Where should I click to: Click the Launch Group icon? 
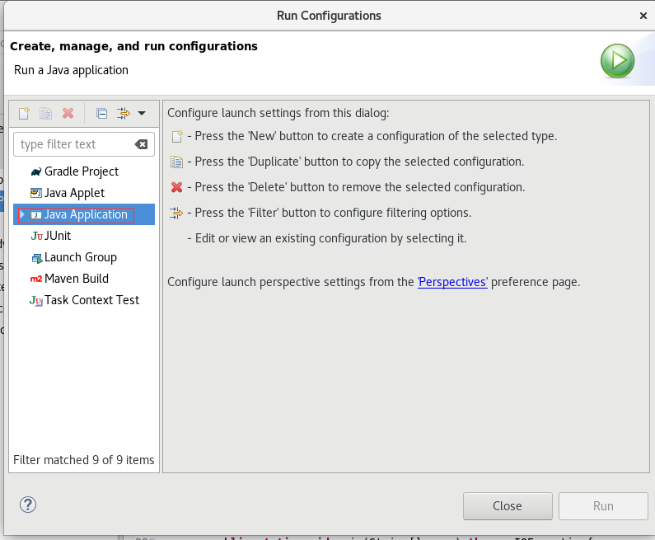pos(37,258)
